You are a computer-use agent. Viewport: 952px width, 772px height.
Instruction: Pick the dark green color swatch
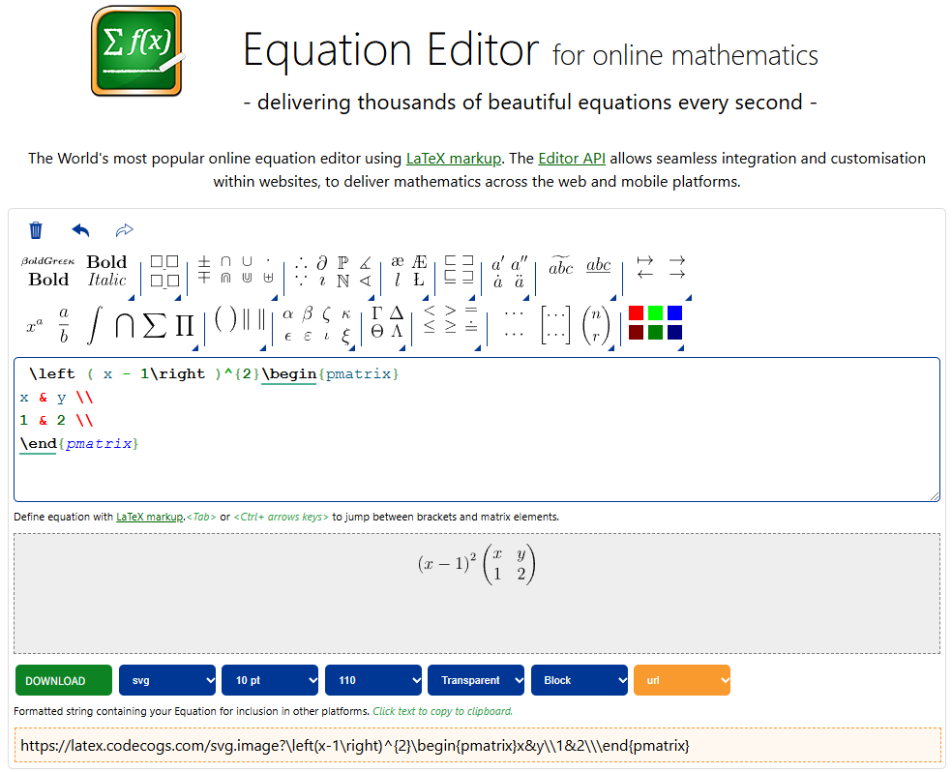(x=655, y=332)
